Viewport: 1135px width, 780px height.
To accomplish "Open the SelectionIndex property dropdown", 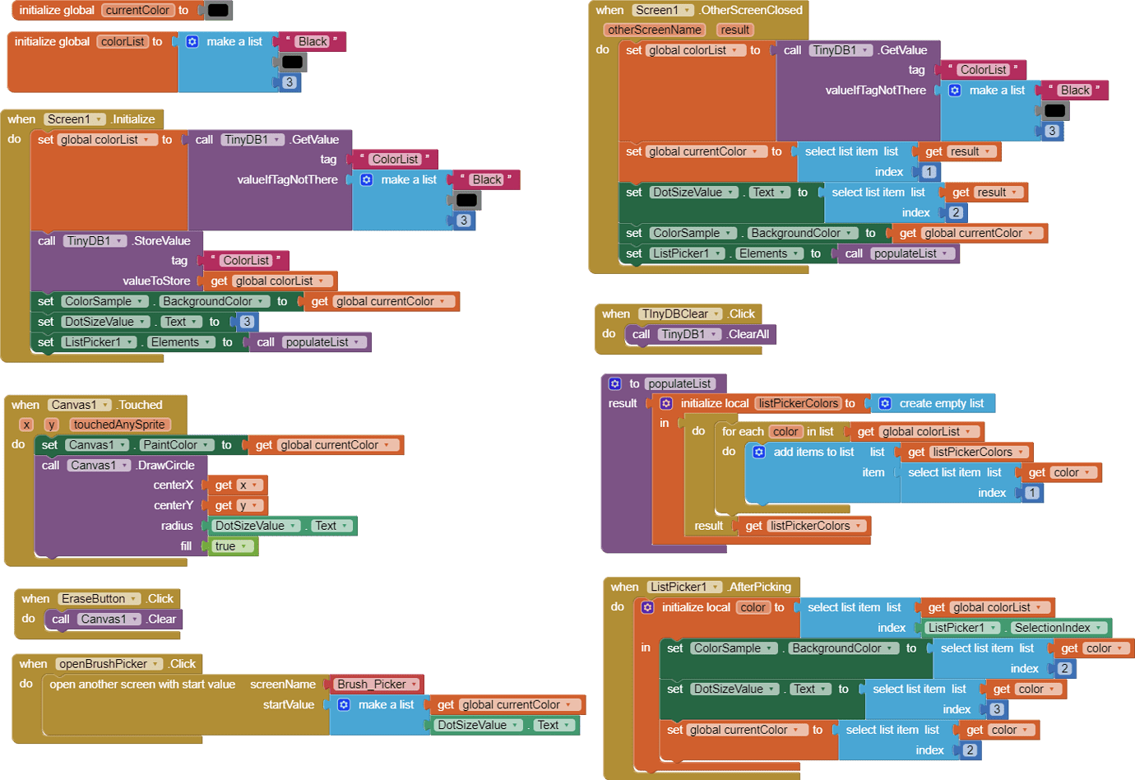I will coord(1098,628).
